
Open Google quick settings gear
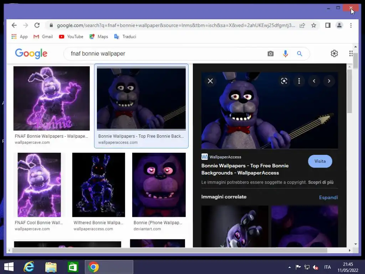pos(334,54)
